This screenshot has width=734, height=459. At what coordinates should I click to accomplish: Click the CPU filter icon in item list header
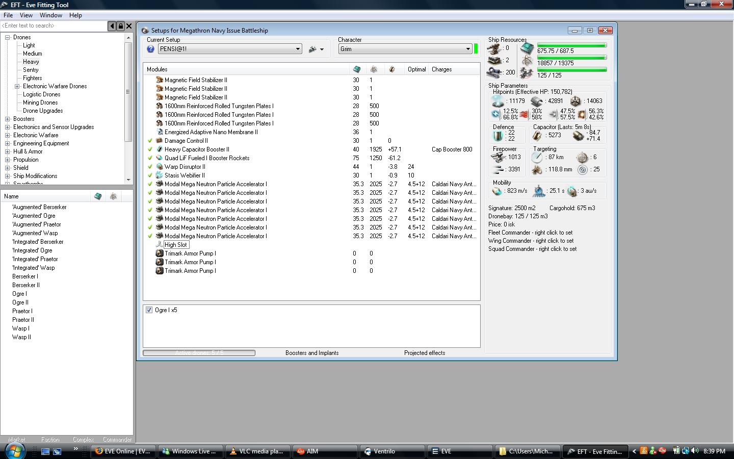(98, 196)
